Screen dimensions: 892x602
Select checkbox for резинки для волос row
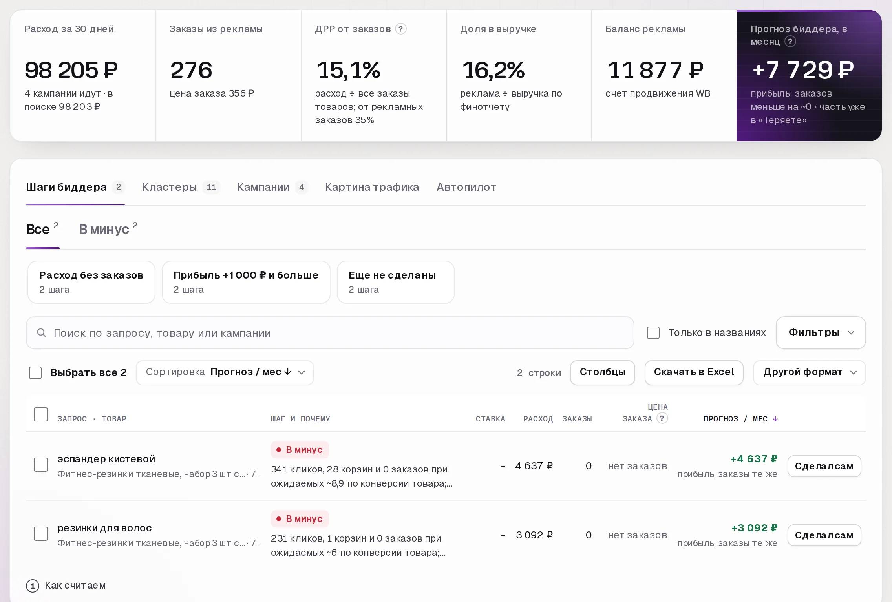(x=41, y=534)
